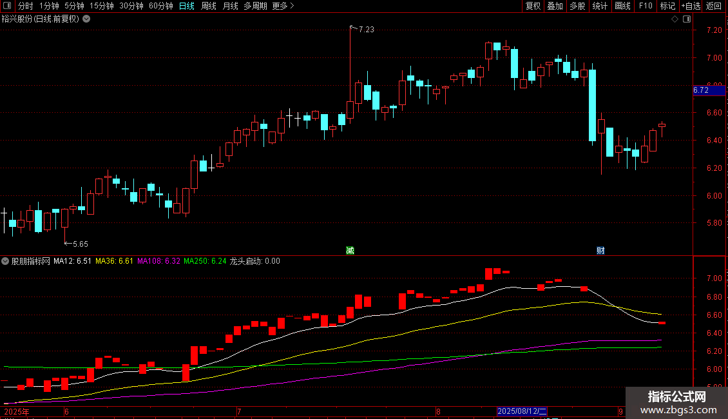Click the MA12: 6.51 value
Screen dimensions: 728x419
click(72, 261)
